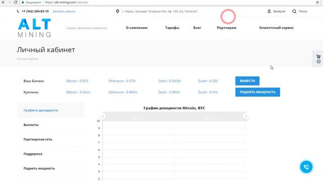Open the user profile icon near Валерия
323x181 pixels.
(x=269, y=11)
